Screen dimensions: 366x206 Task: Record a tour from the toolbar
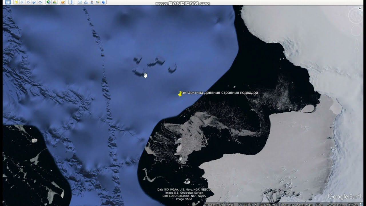pos(40,2)
